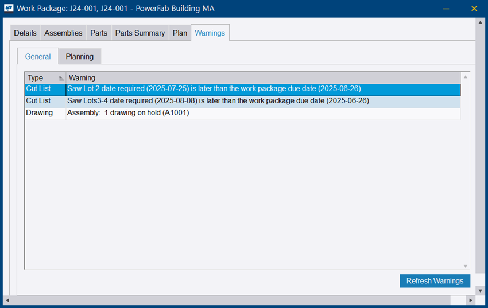Click the warnings list scroll down arrow

pyautogui.click(x=466, y=266)
